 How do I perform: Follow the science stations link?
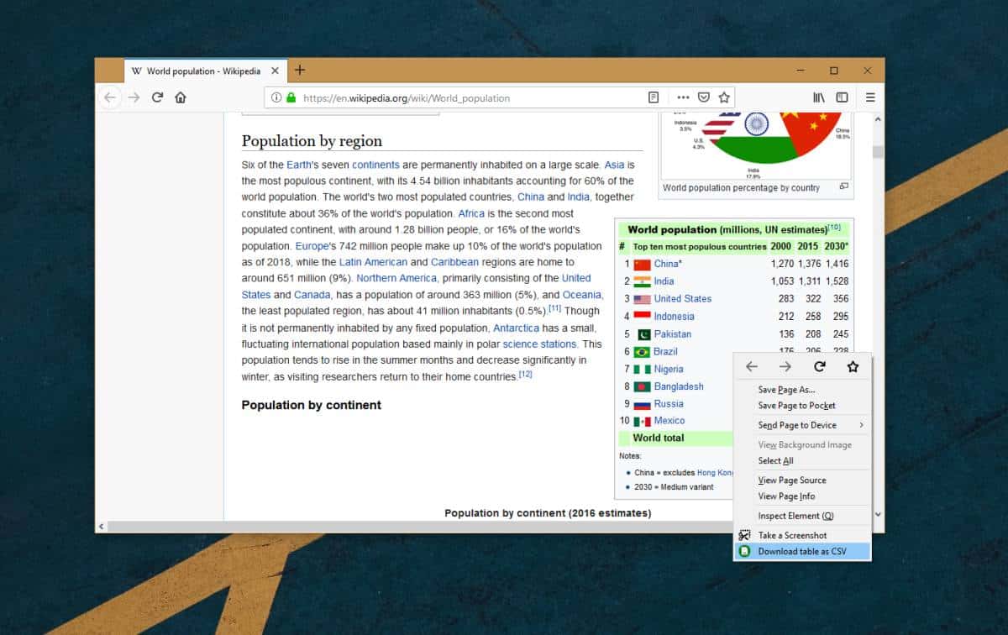539,344
